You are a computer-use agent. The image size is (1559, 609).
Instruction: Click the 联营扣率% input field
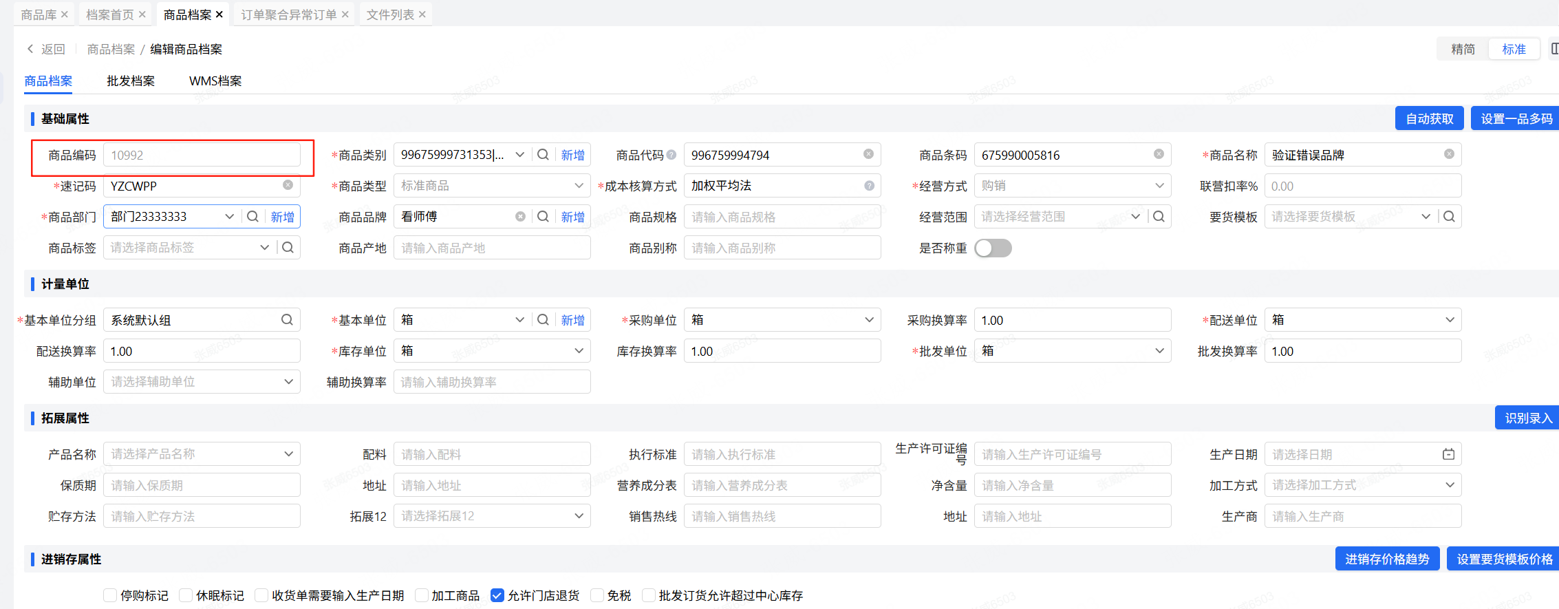(1363, 186)
